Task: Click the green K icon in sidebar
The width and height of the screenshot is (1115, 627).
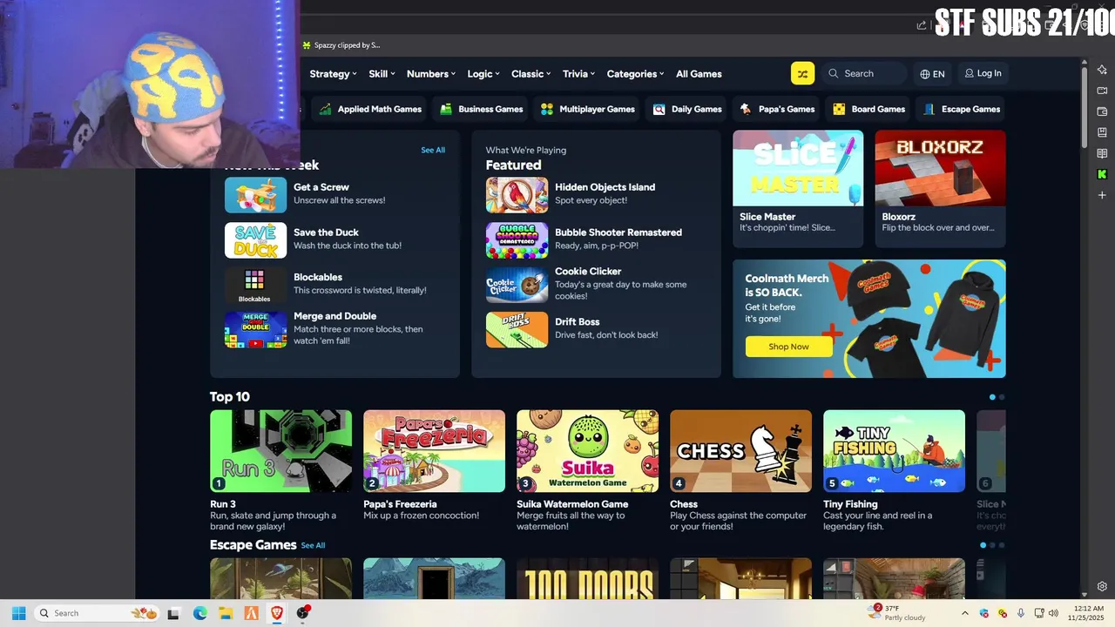Action: coord(1102,174)
